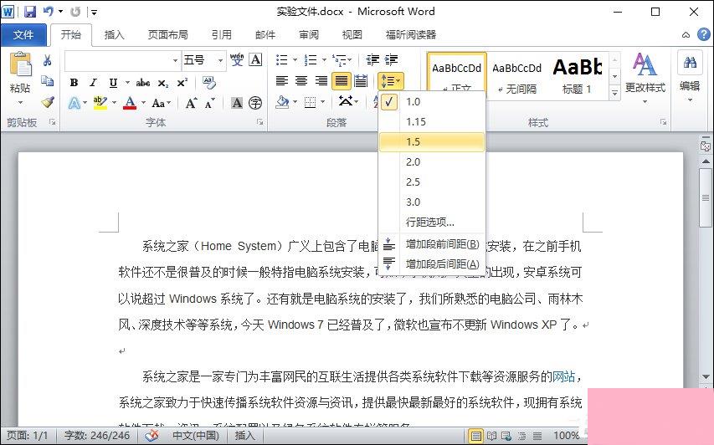Align text right

[321, 81]
